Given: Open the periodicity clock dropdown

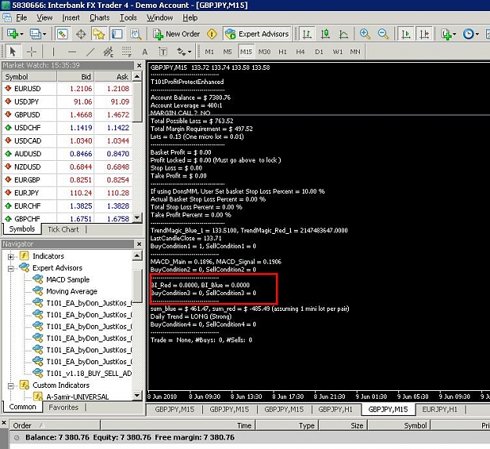Looking at the screenshot, I should pos(470,34).
